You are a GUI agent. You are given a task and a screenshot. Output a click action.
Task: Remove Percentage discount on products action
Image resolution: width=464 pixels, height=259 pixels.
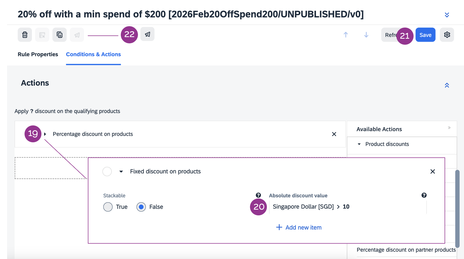click(334, 134)
